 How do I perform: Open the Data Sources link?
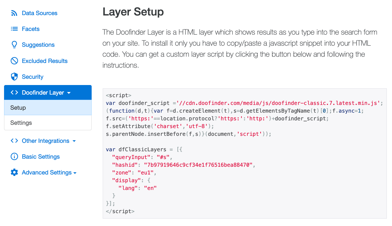(x=39, y=13)
